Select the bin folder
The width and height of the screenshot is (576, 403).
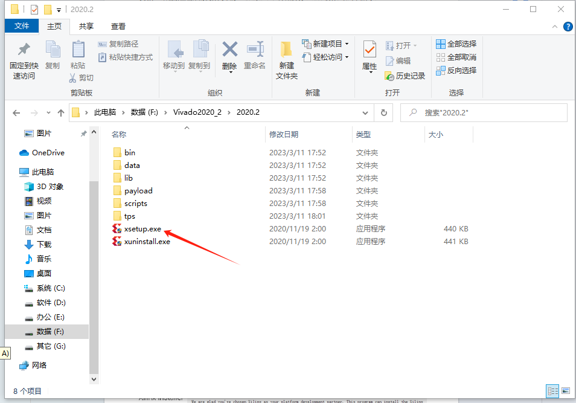coord(124,153)
